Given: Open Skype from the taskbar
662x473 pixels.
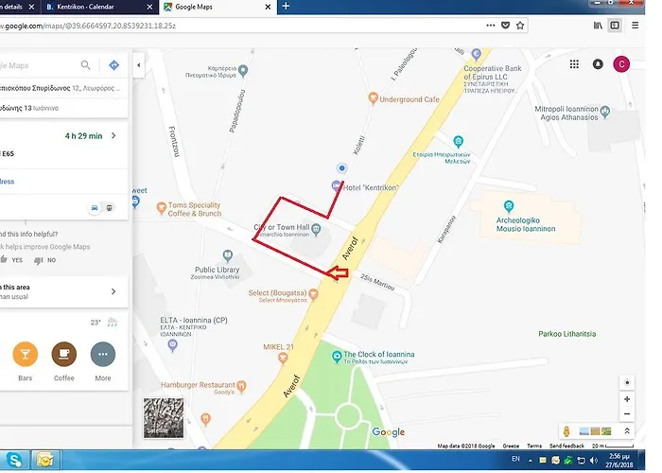Looking at the screenshot, I should click(15, 461).
